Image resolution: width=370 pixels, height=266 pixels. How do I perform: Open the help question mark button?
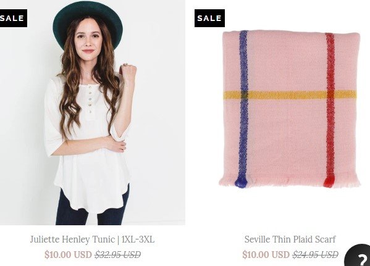click(x=358, y=256)
